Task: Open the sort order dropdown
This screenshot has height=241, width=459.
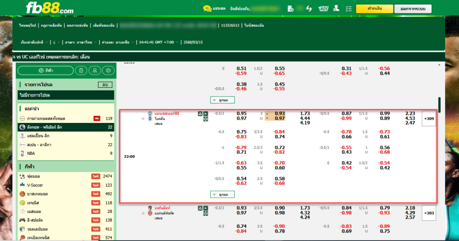Action: [x=34, y=42]
